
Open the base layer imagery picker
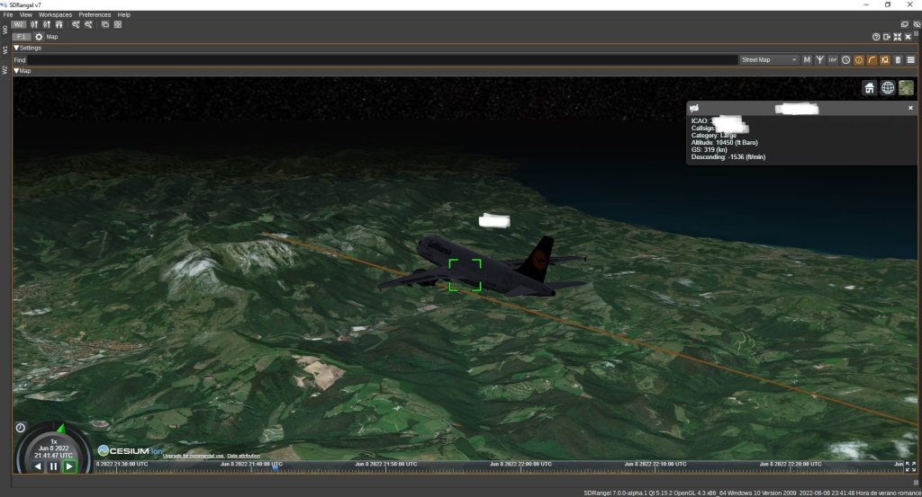click(x=906, y=87)
